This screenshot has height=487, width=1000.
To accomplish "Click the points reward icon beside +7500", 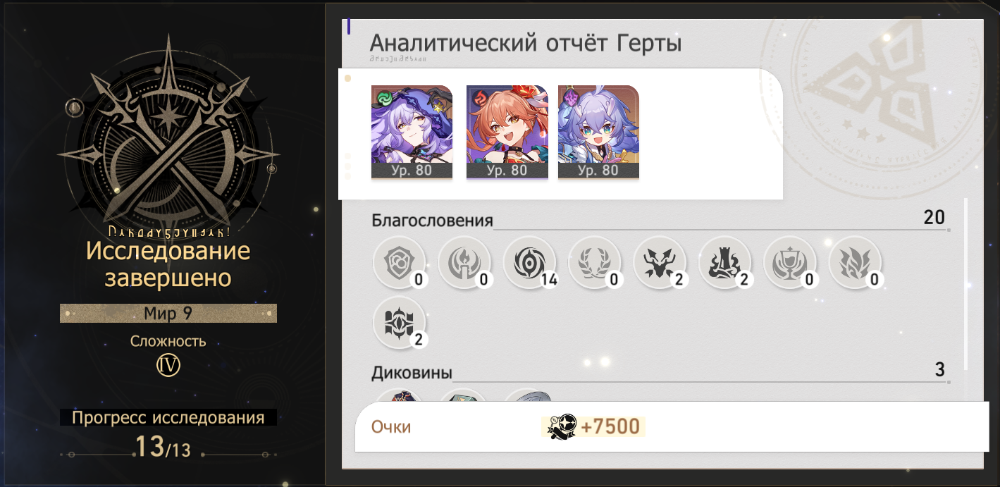I will [561, 426].
